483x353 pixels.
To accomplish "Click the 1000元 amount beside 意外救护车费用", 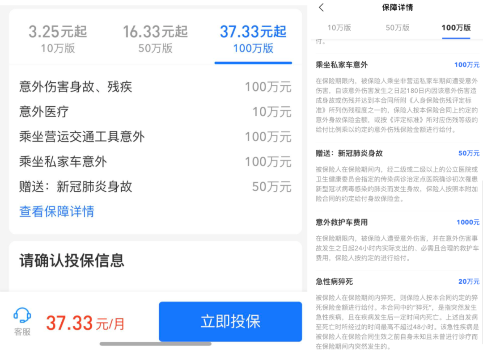I will pos(468,222).
